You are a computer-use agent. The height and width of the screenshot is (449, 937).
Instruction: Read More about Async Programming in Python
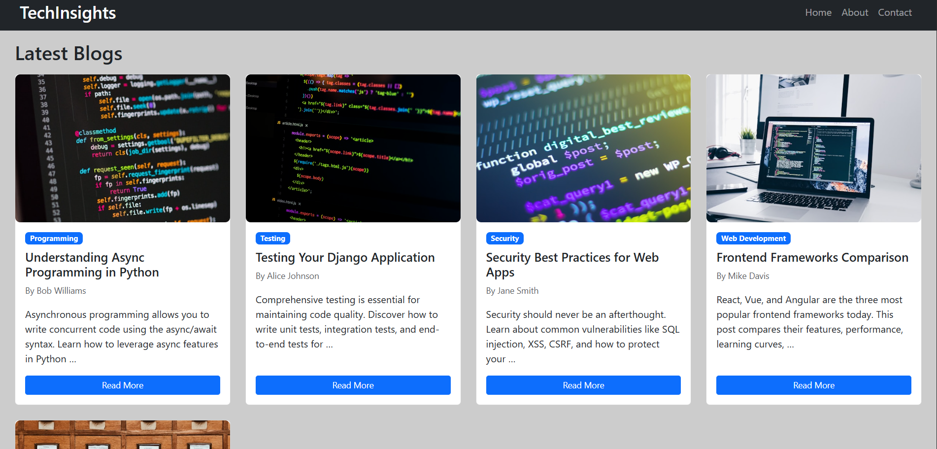coord(123,385)
